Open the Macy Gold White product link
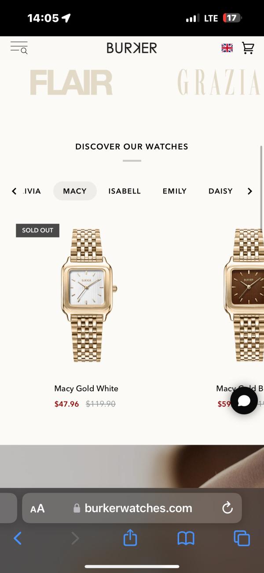The image size is (264, 573). click(86, 388)
